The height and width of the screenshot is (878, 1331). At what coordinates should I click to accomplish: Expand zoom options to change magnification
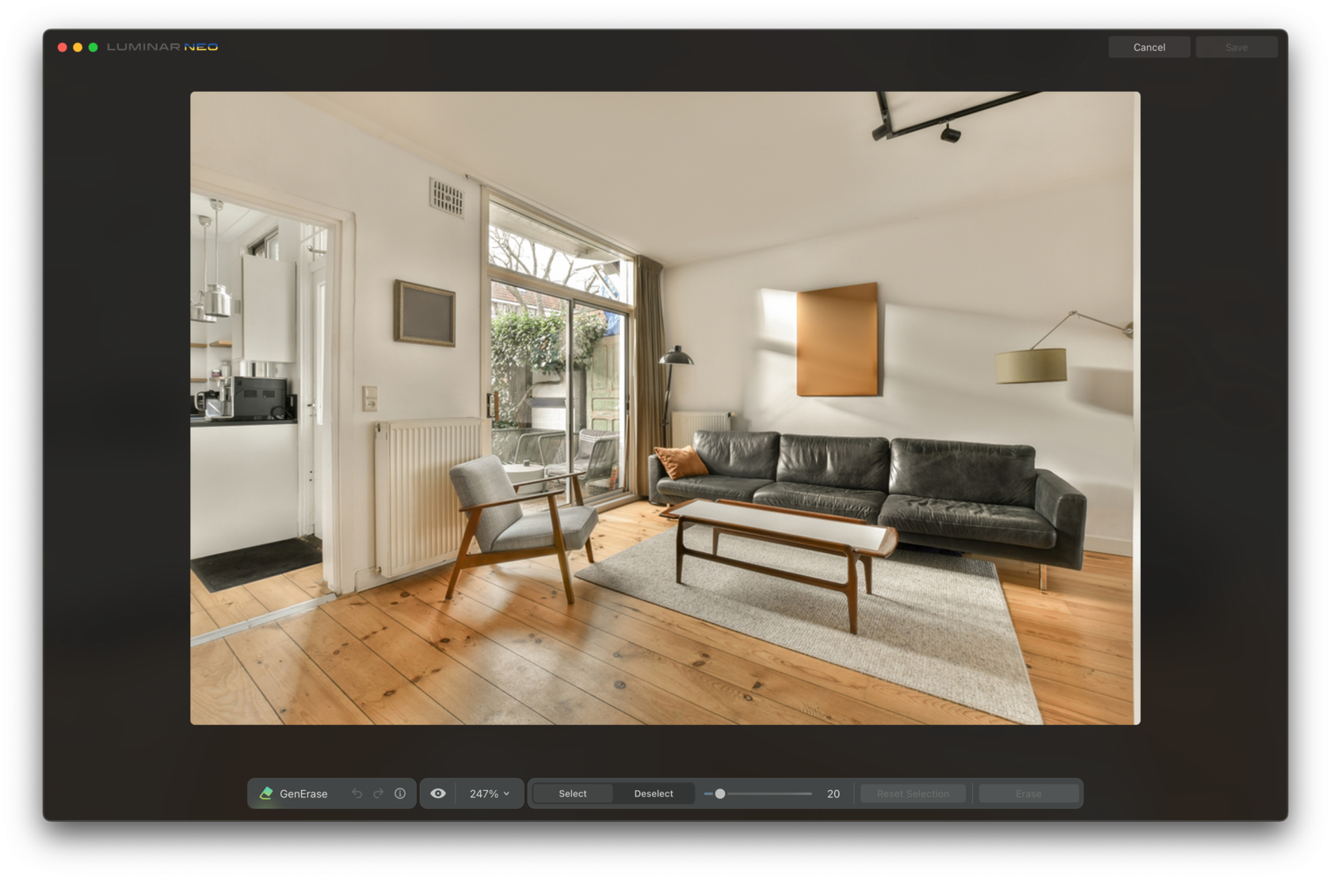point(487,793)
